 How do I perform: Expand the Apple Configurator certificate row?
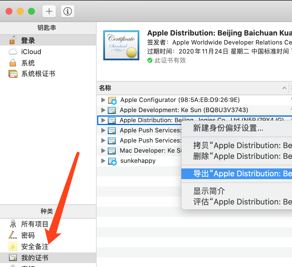click(x=103, y=100)
